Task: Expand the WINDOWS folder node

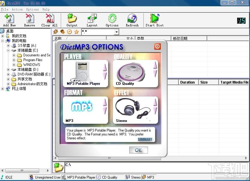Action: coord(14,65)
